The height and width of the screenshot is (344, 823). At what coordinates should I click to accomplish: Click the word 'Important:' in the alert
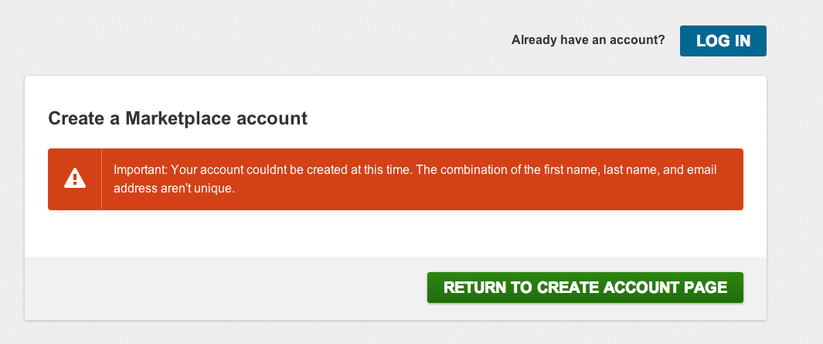[x=140, y=170]
